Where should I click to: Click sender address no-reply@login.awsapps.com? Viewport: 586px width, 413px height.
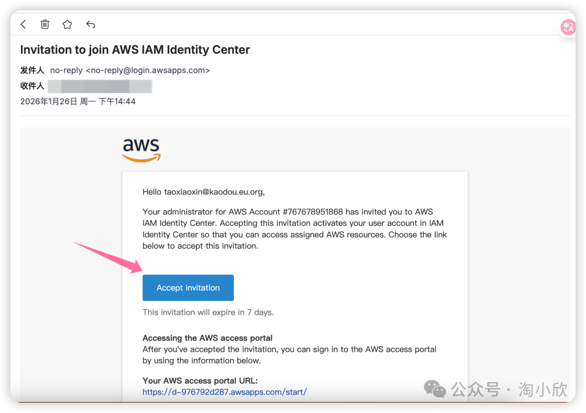(148, 70)
